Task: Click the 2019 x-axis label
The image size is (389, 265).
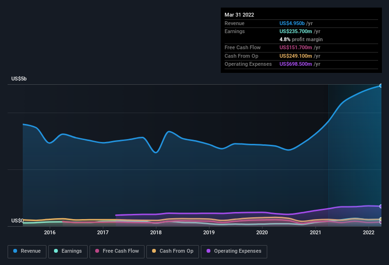Action: coord(209,232)
